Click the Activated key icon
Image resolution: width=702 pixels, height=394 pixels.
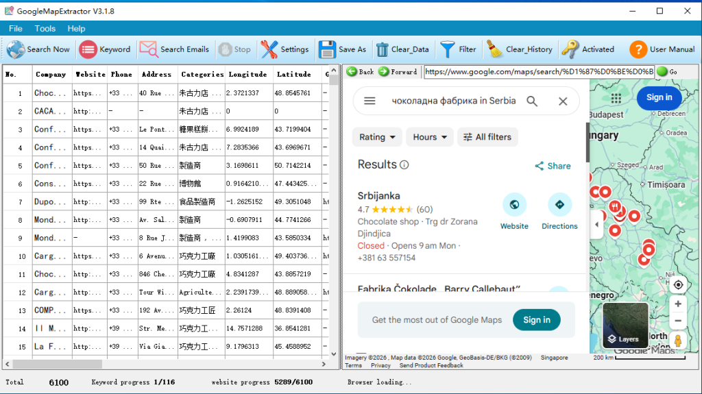(570, 49)
